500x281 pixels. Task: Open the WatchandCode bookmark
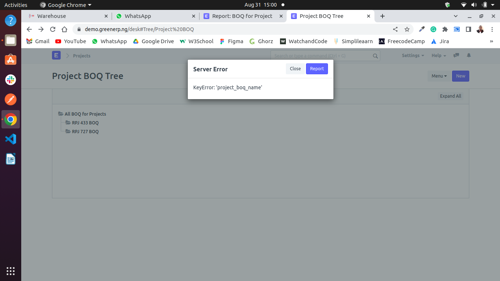pos(304,41)
